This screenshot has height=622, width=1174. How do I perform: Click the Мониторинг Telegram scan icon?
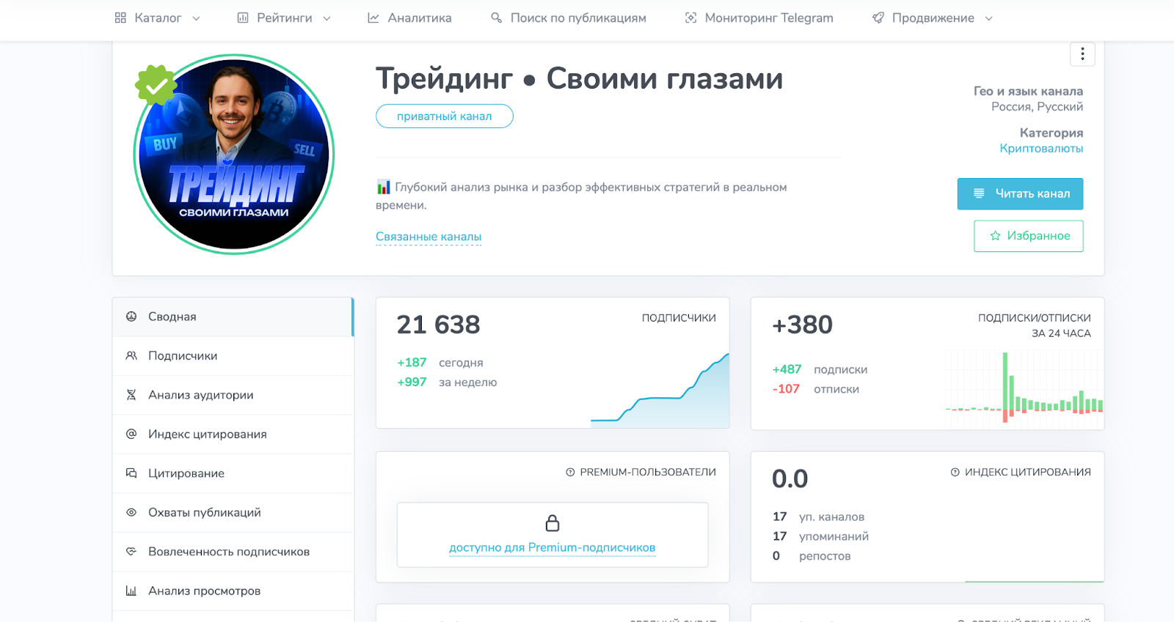(690, 18)
